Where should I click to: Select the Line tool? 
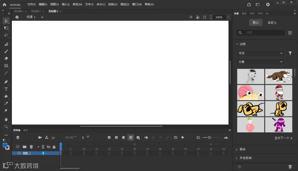pyautogui.click(x=6, y=73)
